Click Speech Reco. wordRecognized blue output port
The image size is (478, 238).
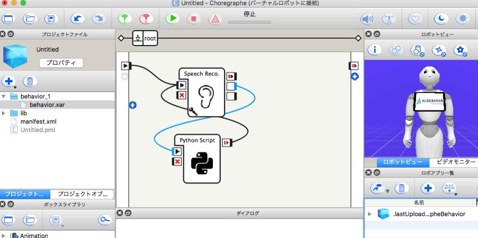coord(232,87)
